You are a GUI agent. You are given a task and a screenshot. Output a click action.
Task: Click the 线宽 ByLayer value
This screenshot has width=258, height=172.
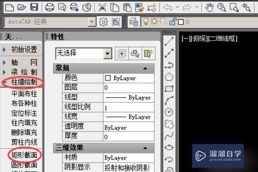click(129, 117)
